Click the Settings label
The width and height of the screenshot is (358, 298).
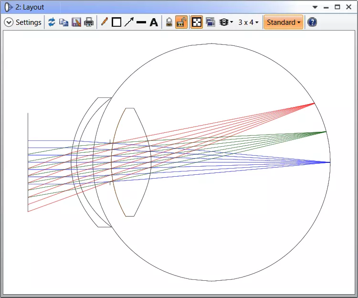pyautogui.click(x=28, y=22)
